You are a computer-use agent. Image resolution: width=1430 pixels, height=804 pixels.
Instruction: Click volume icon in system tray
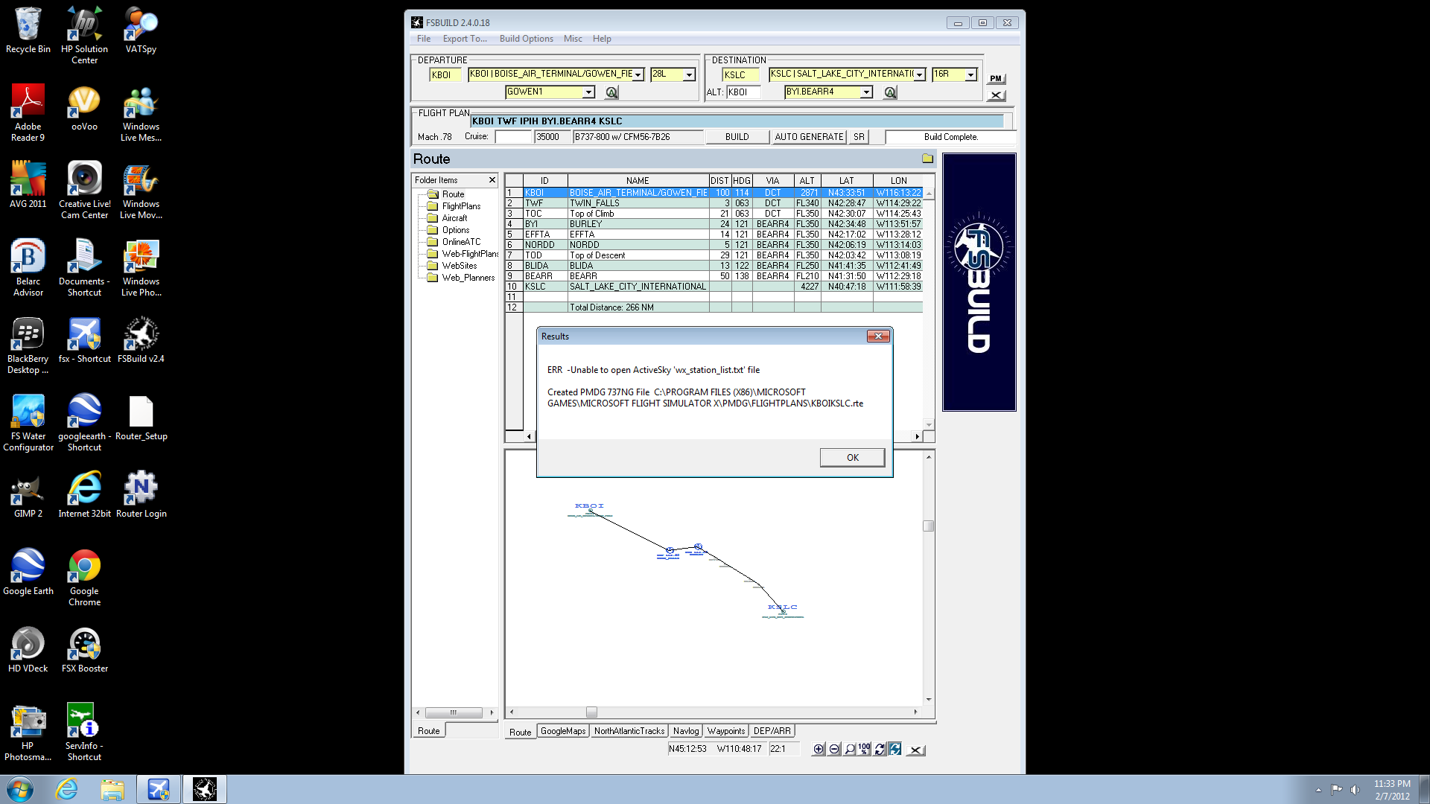1355,790
